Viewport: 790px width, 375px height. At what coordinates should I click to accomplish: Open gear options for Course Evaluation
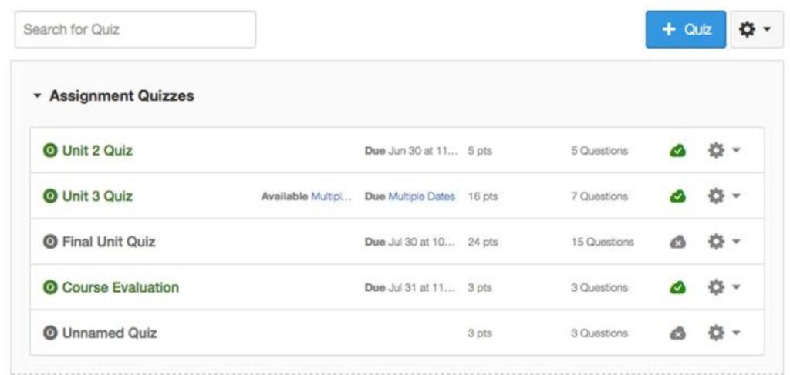pos(724,287)
